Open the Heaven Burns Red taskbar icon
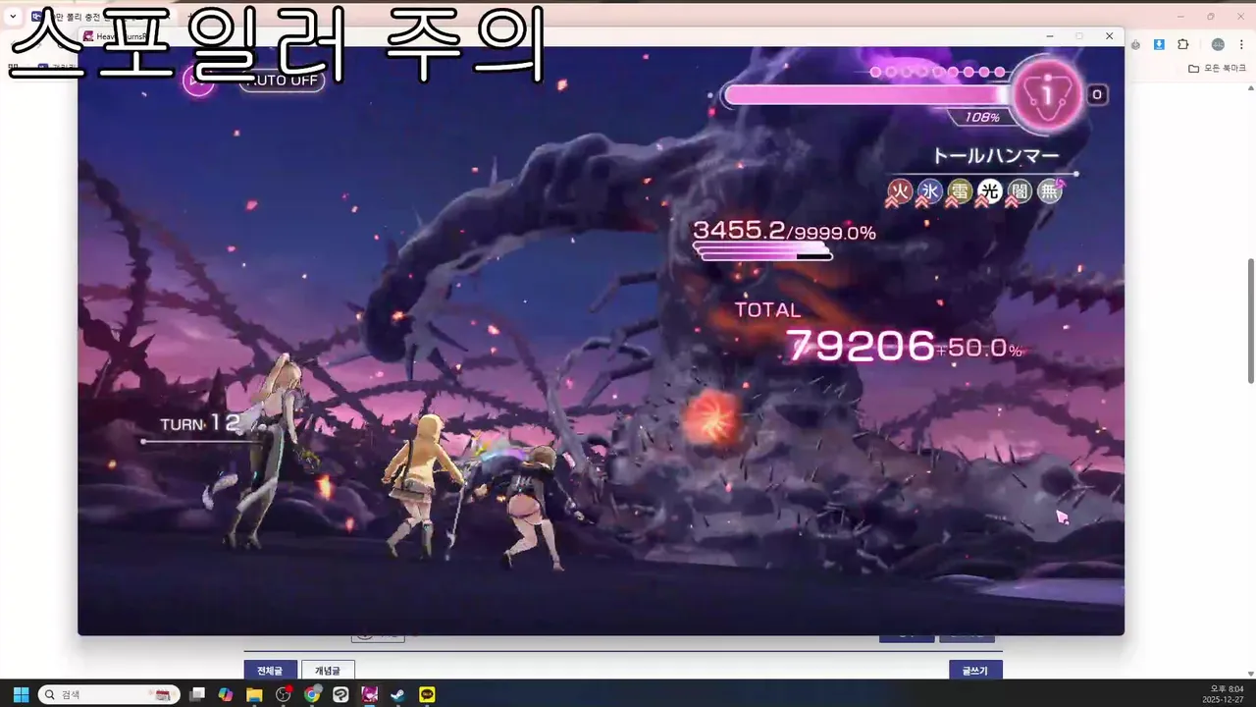The height and width of the screenshot is (707, 1256). click(370, 694)
